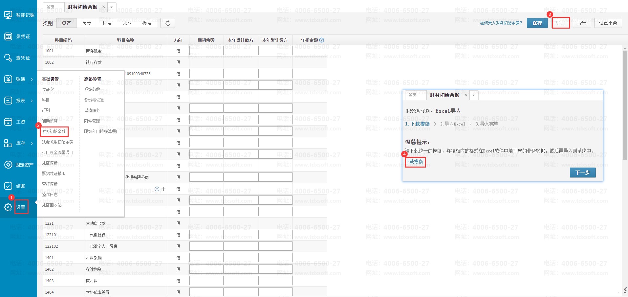Select 财务初始余额 in settings menu

pyautogui.click(x=54, y=131)
